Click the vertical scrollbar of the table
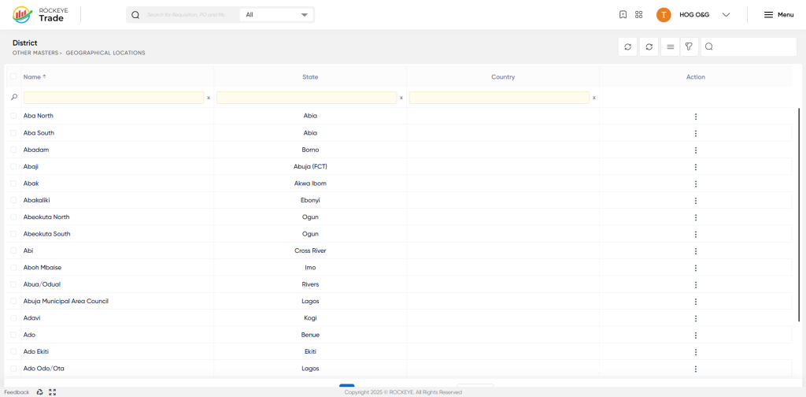 tap(798, 215)
